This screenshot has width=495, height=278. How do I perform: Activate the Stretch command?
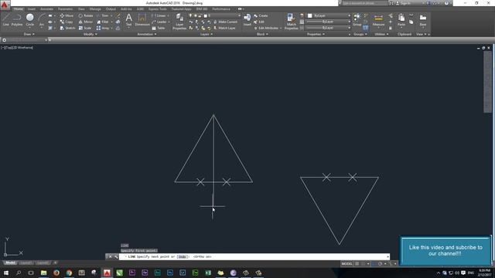click(67, 28)
